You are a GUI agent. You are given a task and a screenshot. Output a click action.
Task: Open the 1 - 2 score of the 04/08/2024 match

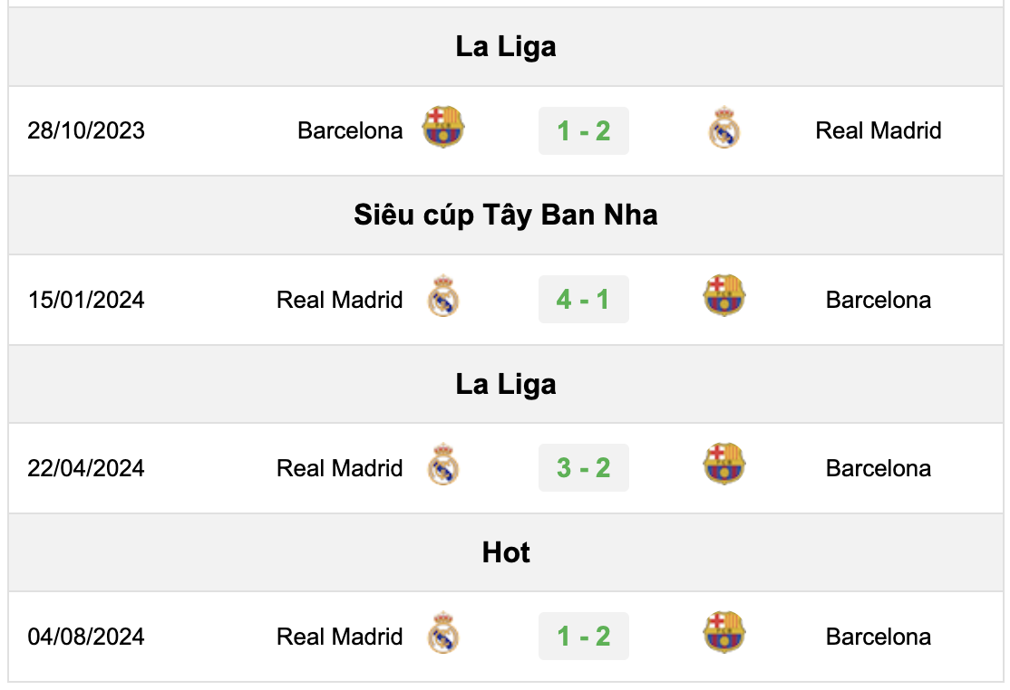tap(584, 637)
